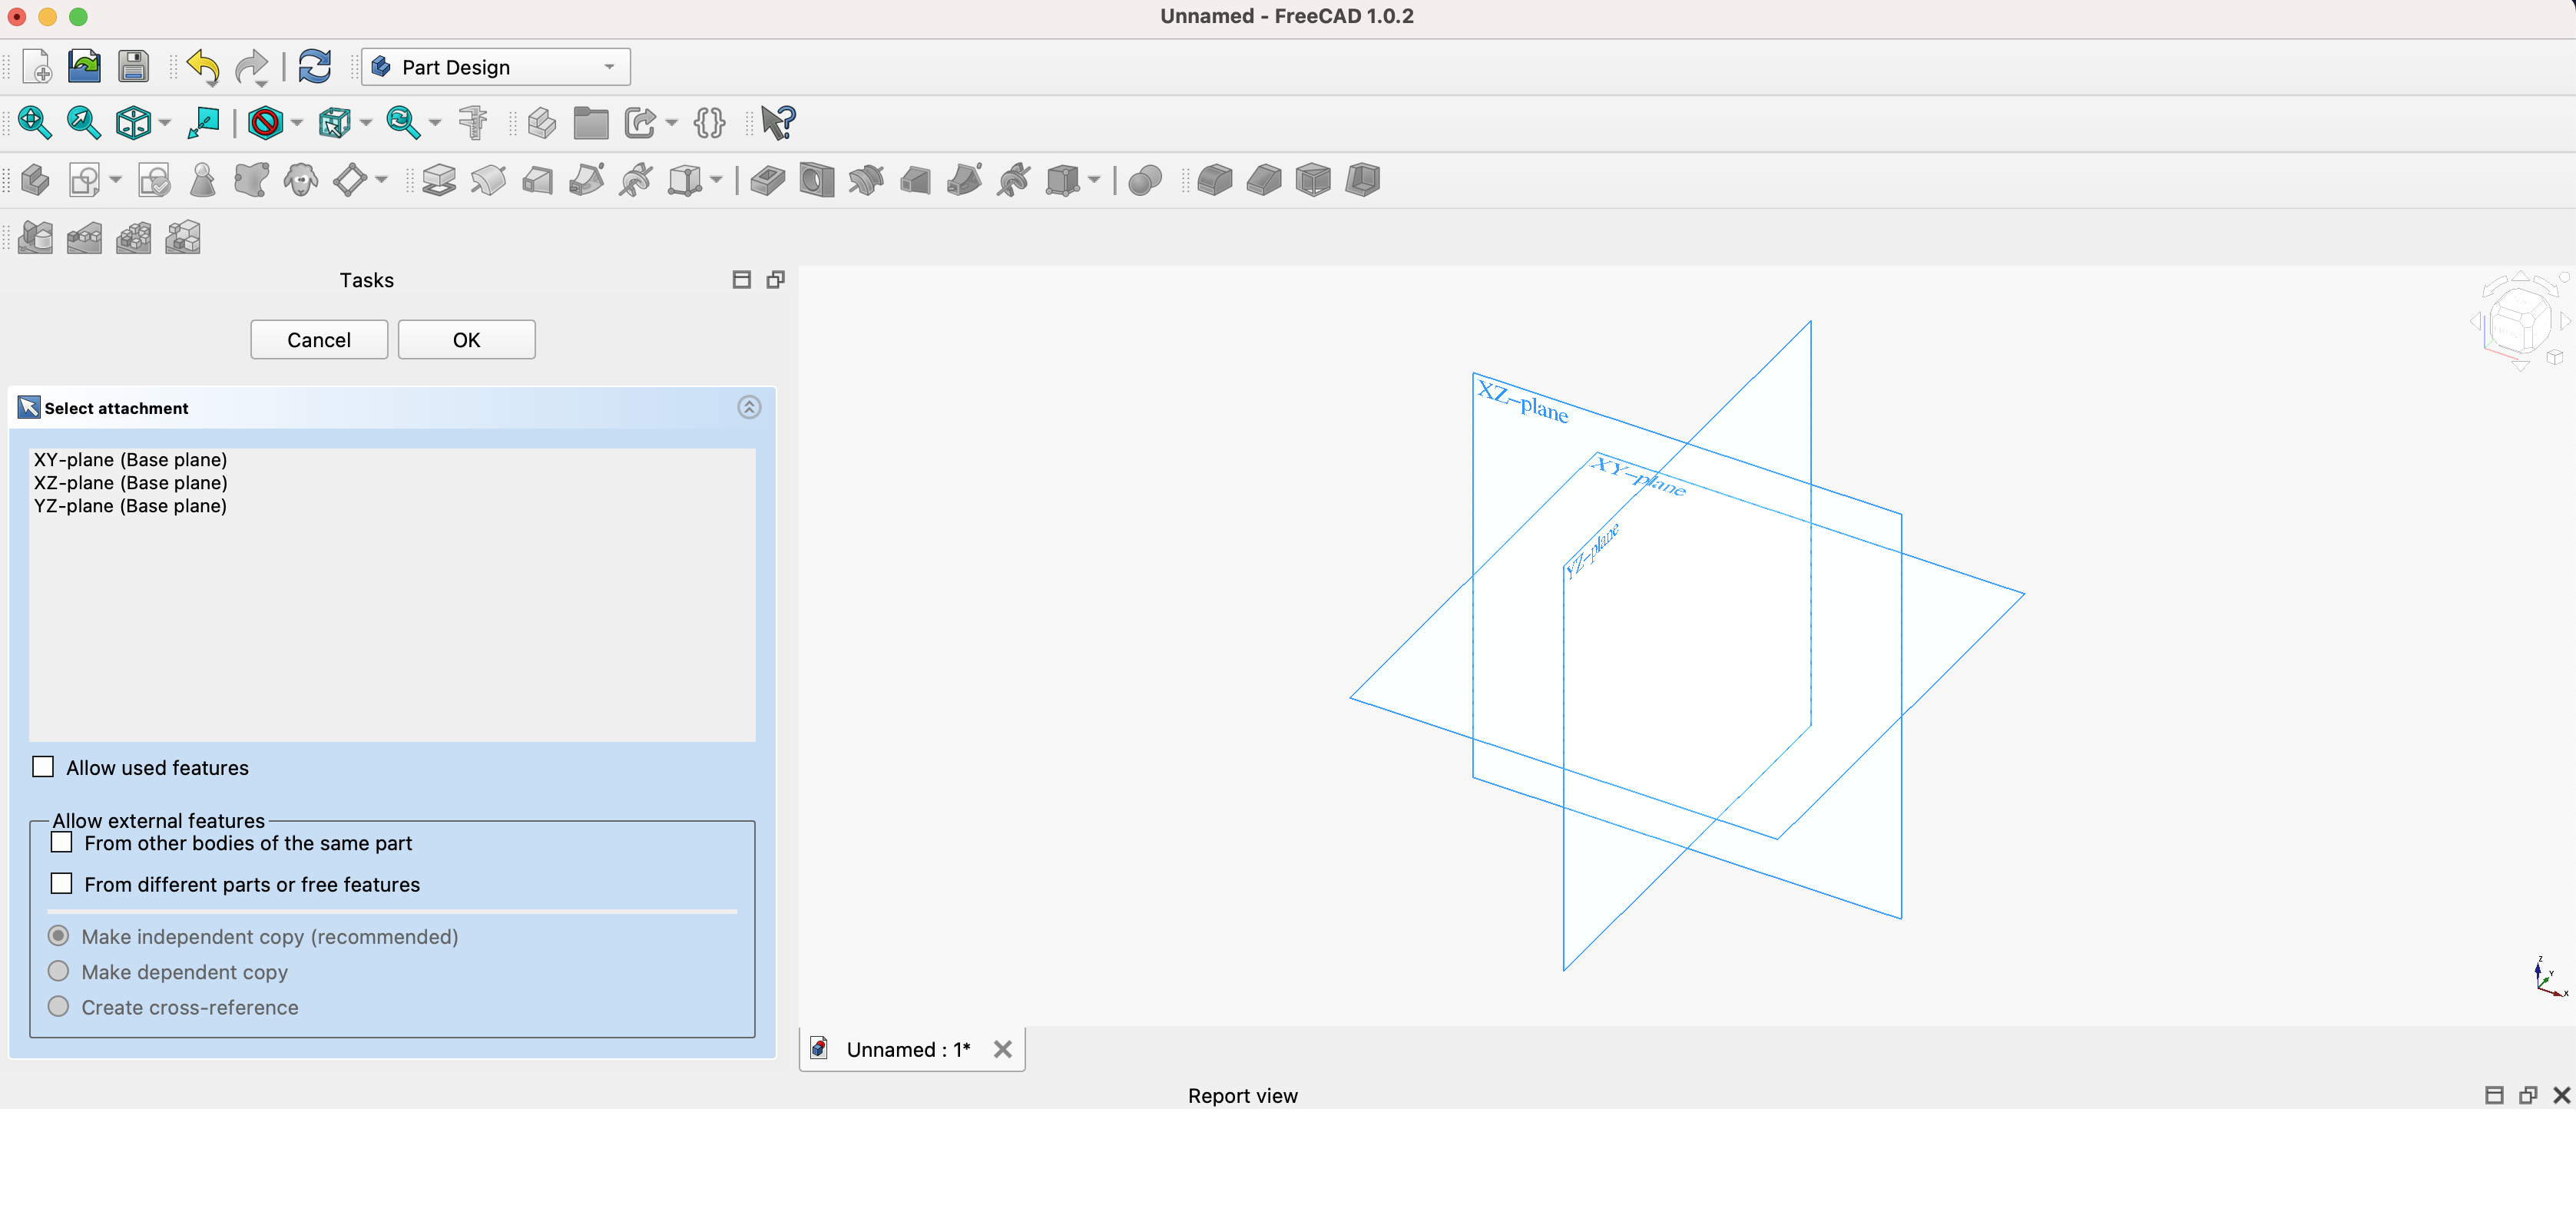
Task: Create a new sketch
Action: click(x=84, y=180)
